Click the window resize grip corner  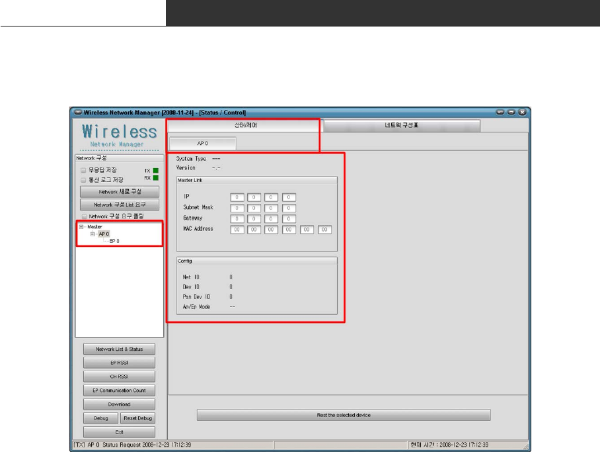click(526, 446)
